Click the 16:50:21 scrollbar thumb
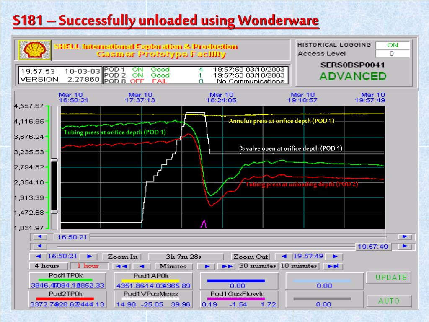The width and height of the screenshot is (429, 322). [72, 237]
